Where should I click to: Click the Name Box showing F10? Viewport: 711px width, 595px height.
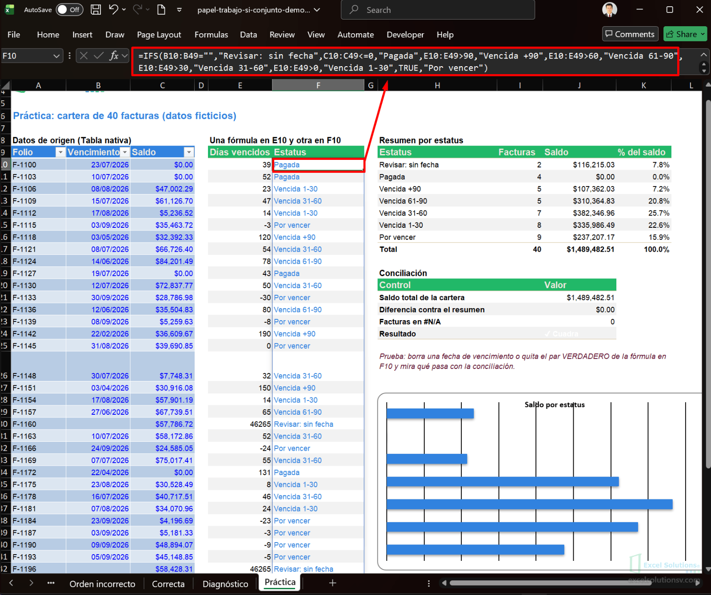coord(27,56)
